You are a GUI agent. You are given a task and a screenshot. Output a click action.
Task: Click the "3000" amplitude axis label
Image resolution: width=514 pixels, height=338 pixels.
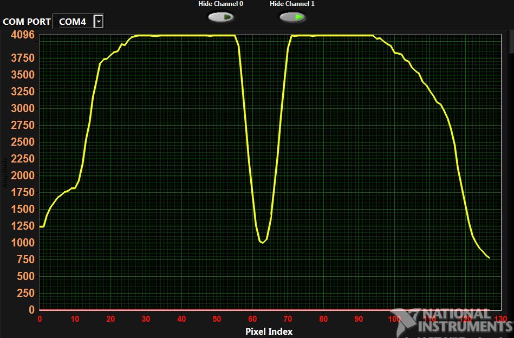point(23,108)
